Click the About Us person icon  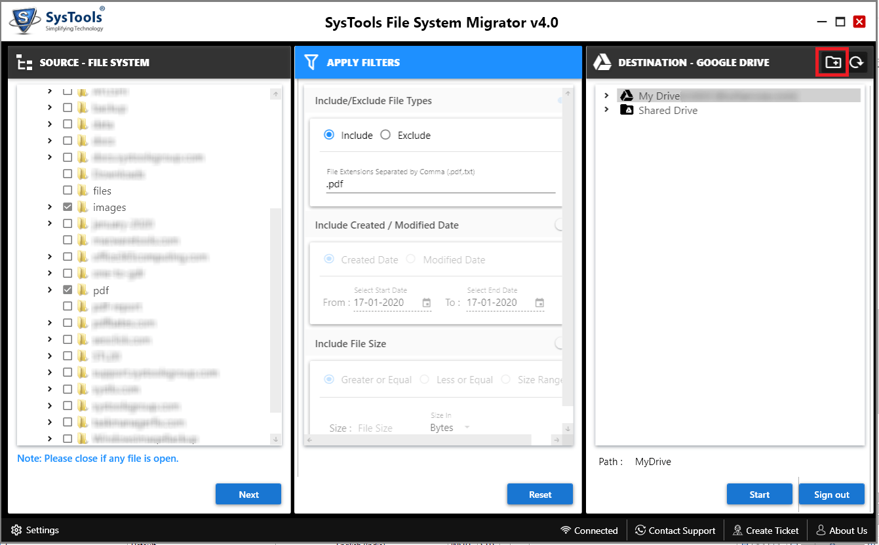pyautogui.click(x=821, y=530)
